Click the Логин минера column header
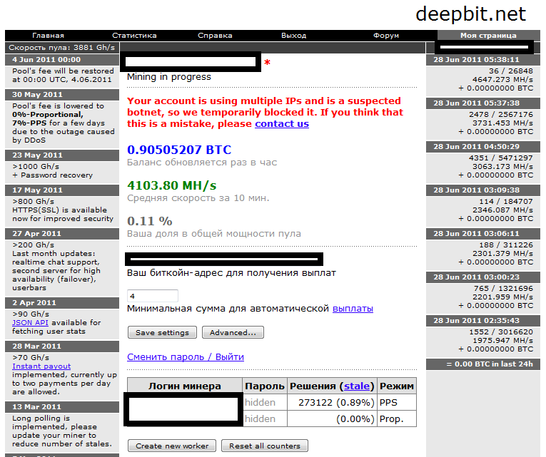 (185, 386)
